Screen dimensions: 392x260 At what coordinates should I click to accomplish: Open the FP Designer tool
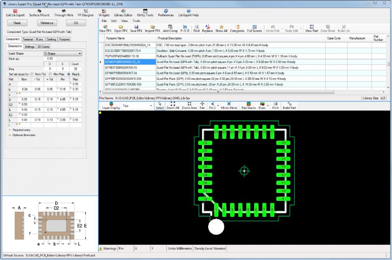pos(85,13)
